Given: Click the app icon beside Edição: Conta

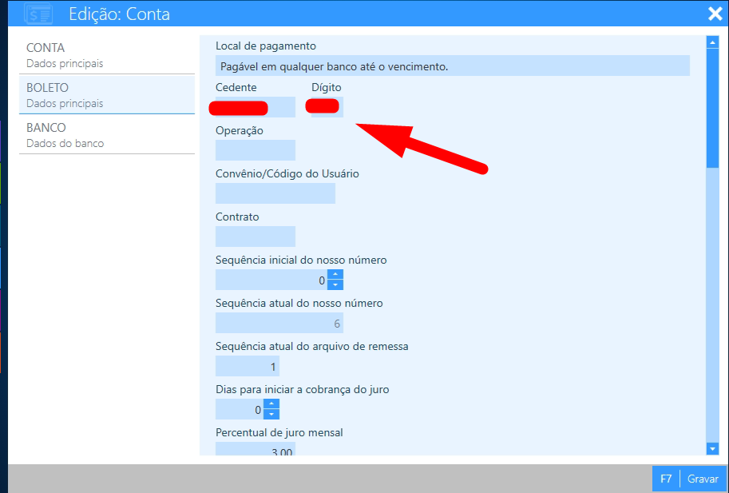Looking at the screenshot, I should (x=38, y=14).
